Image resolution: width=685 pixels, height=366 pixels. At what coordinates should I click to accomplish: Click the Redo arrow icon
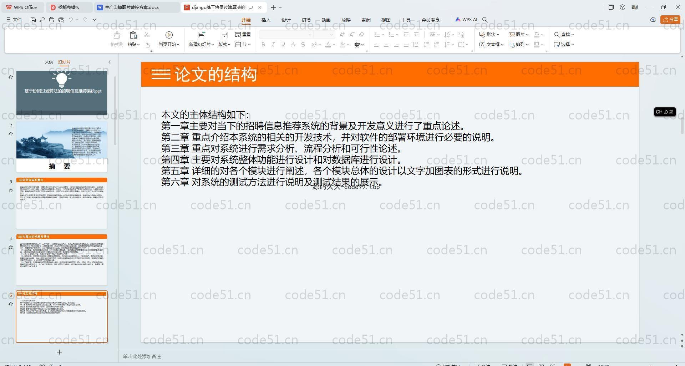85,20
